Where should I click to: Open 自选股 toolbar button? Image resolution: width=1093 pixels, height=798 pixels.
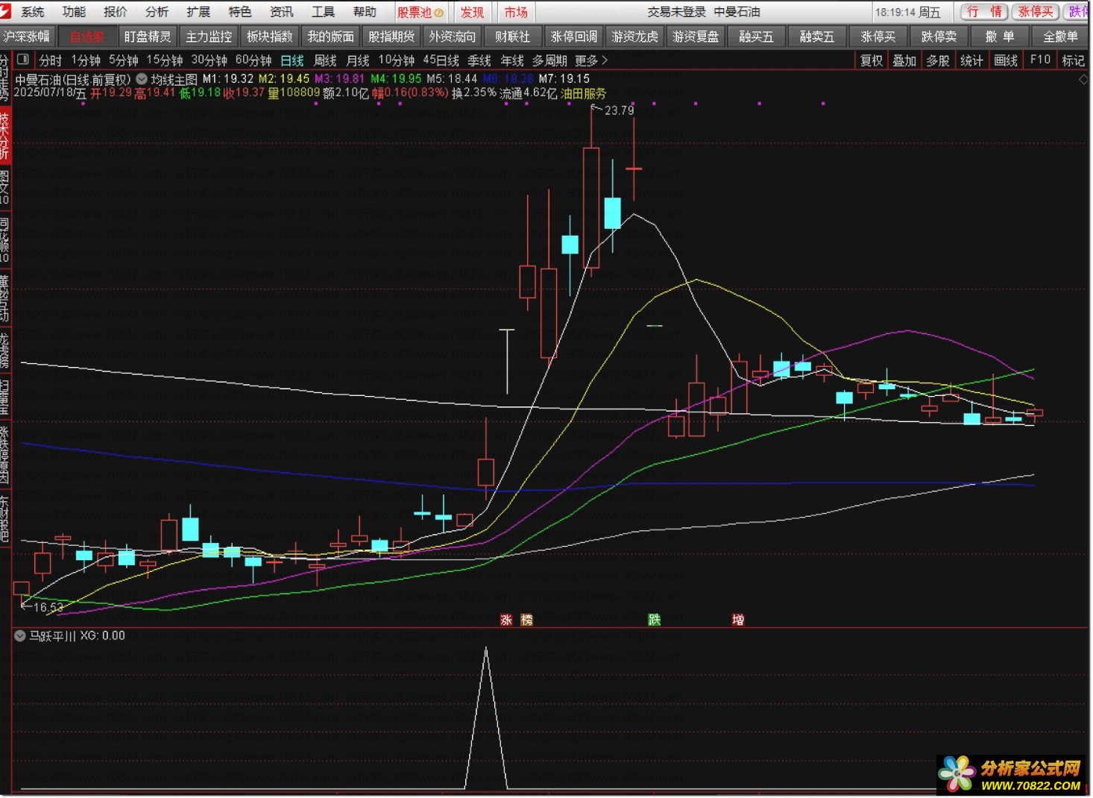(87, 37)
